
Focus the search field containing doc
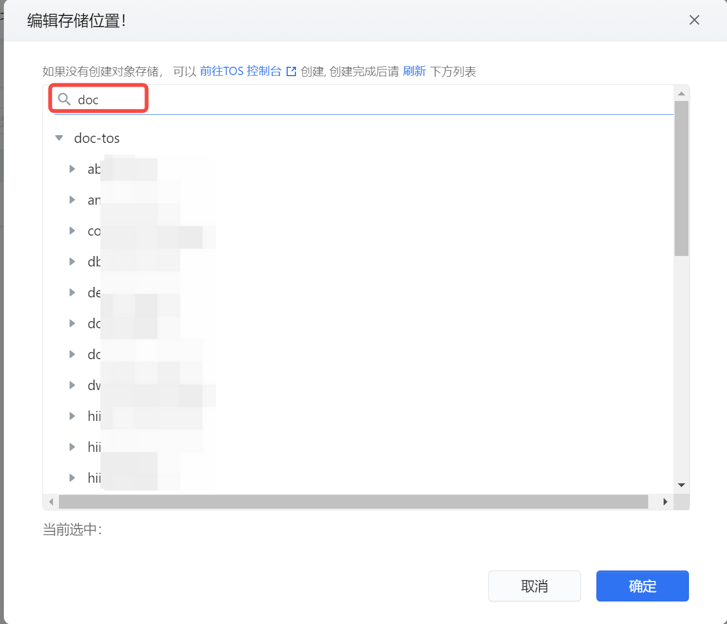pos(364,100)
